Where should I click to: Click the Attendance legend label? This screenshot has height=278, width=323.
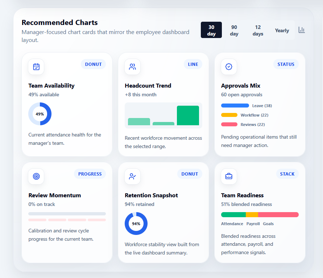click(232, 224)
